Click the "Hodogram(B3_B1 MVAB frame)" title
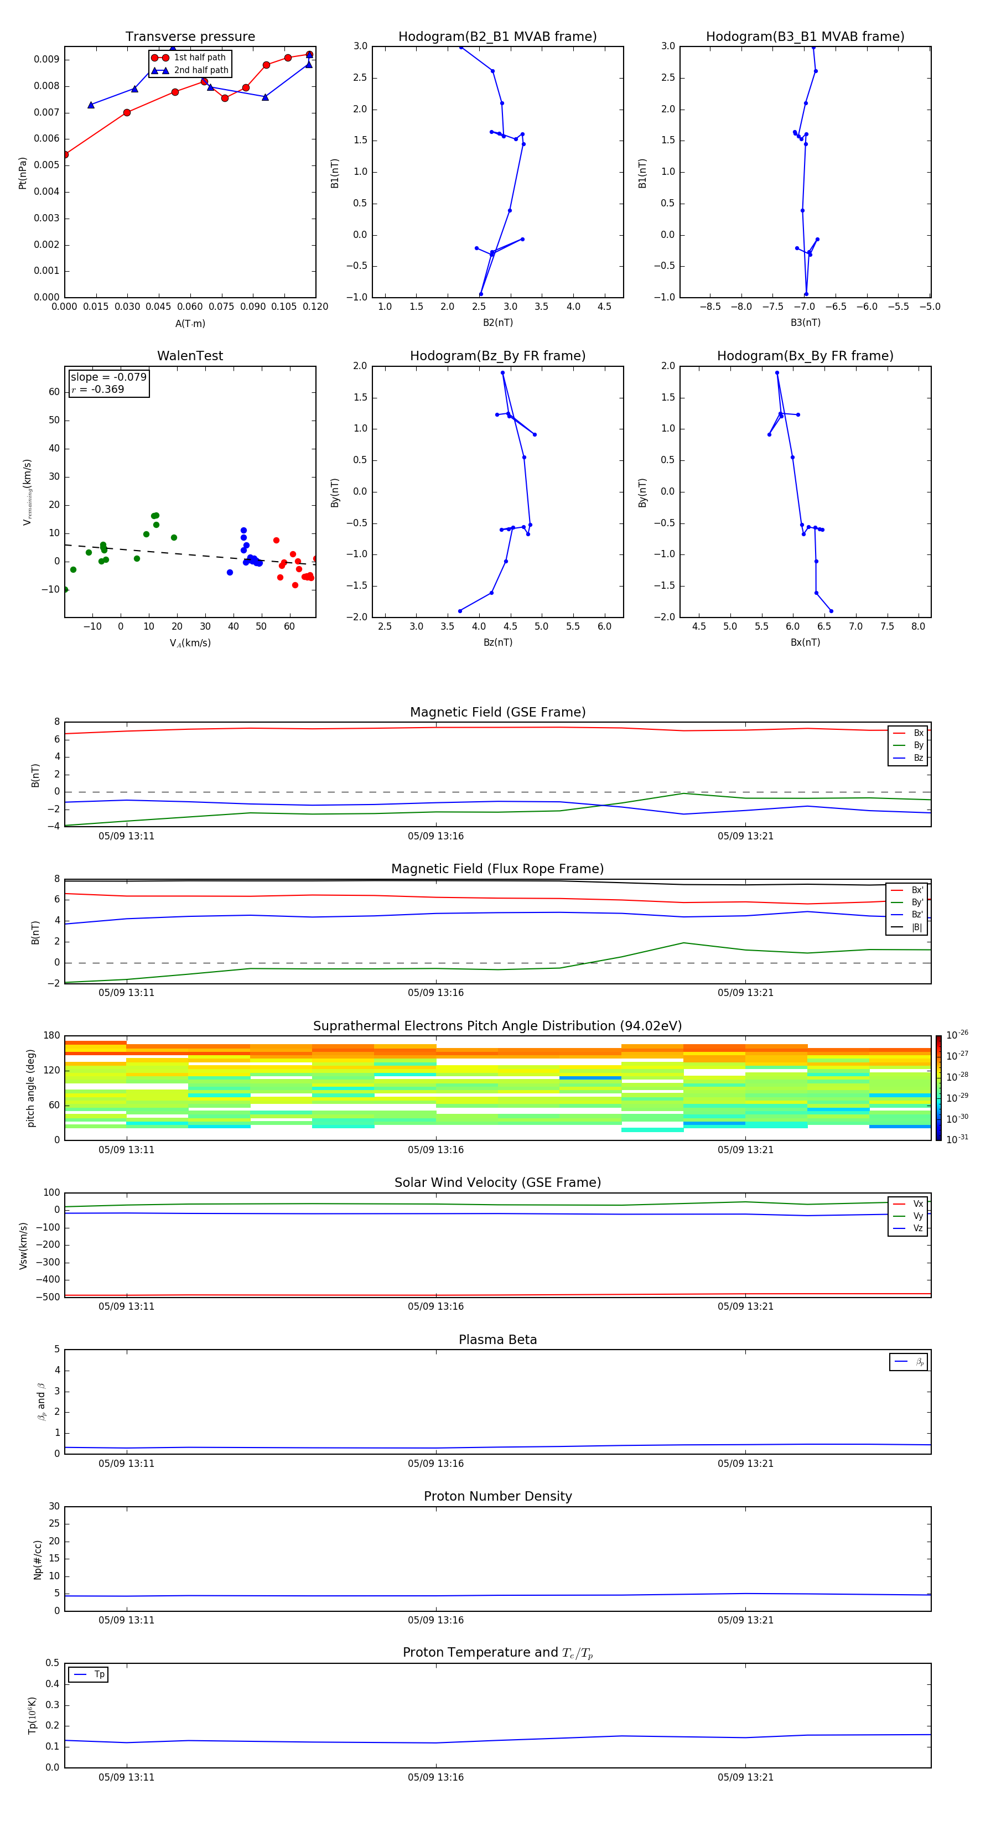996x1826 pixels. [x=805, y=37]
